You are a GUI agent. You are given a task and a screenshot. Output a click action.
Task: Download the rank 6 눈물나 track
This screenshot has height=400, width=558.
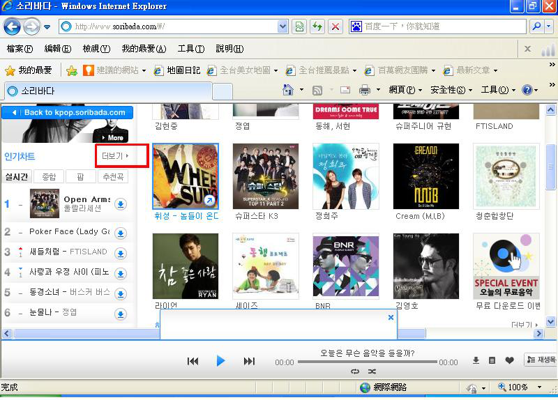[121, 314]
